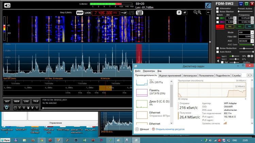This screenshot has height=143, width=255.
Task: Open Chrome from the taskbar
Action: point(41,140)
